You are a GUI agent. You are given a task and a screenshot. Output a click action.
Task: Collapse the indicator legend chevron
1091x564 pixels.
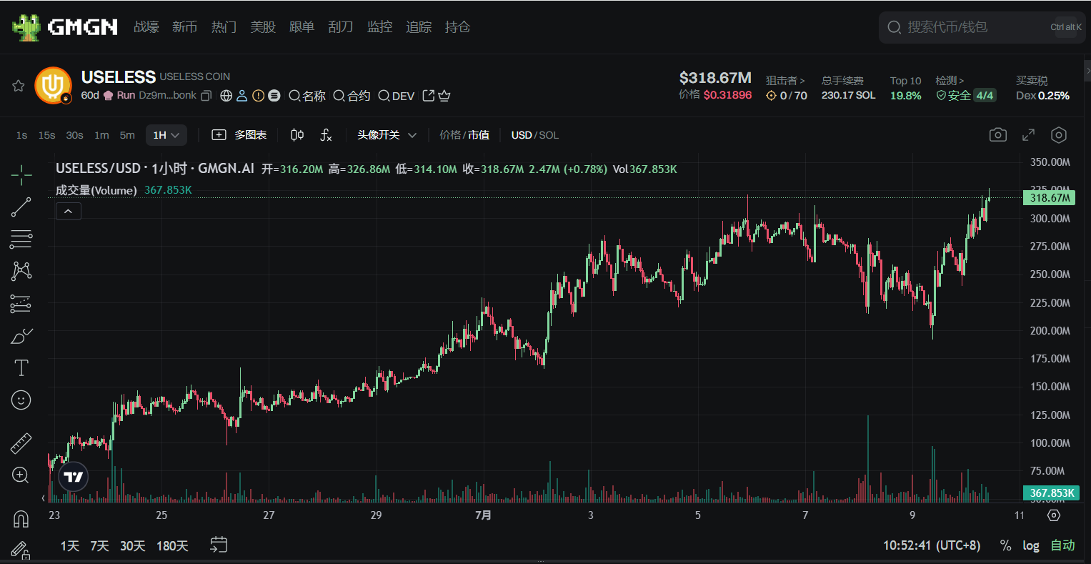(x=69, y=211)
